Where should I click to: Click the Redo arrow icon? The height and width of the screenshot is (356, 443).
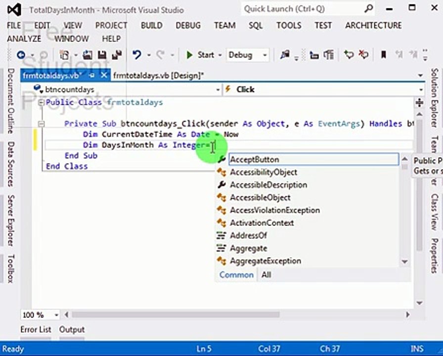point(161,55)
